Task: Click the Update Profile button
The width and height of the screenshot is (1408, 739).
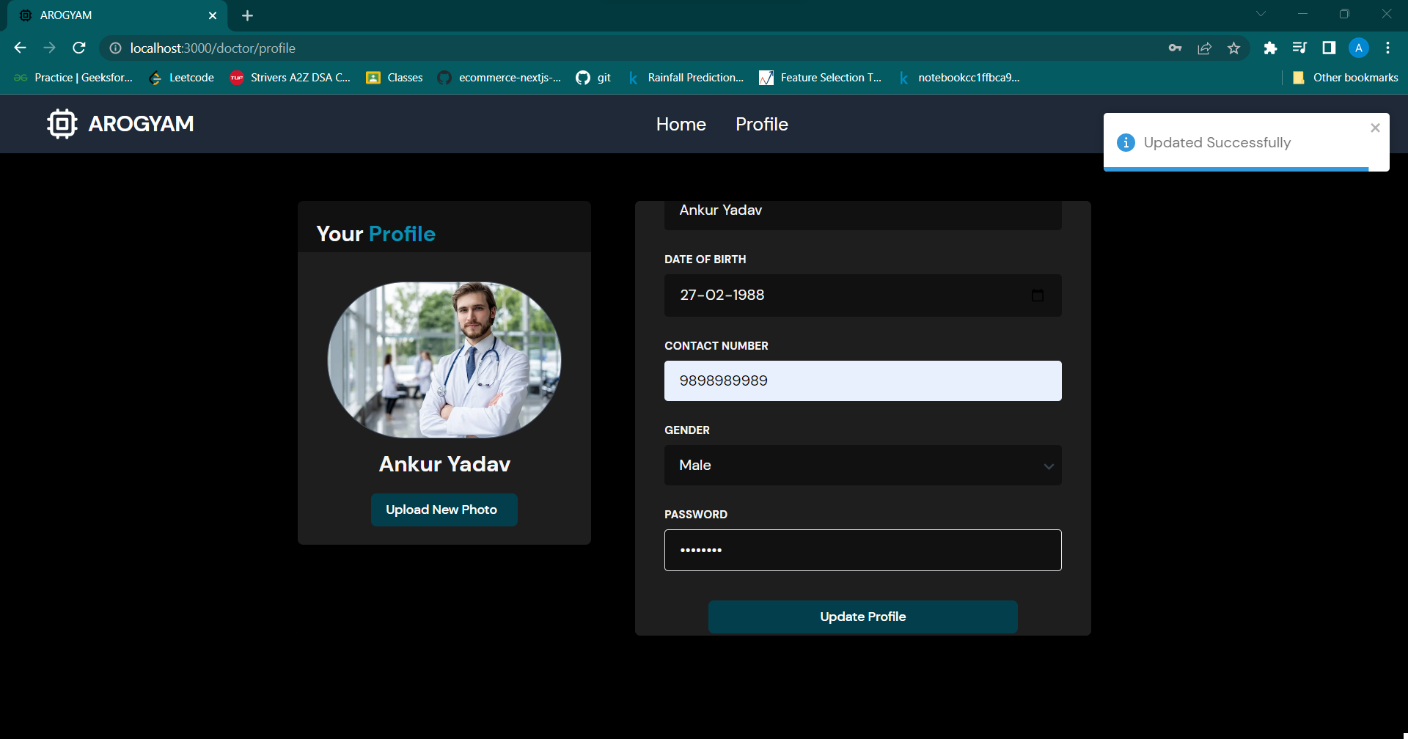Action: [x=862, y=617]
